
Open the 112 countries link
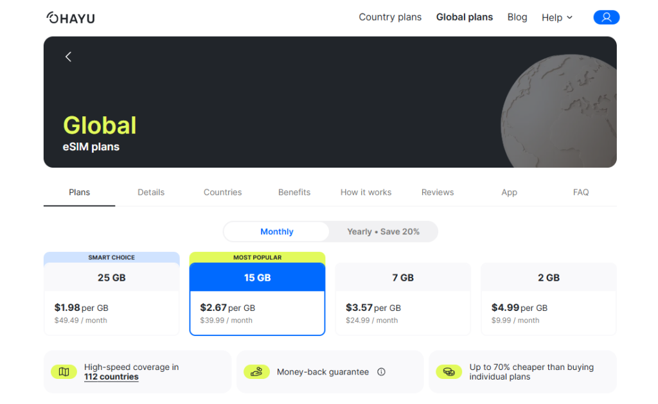pyautogui.click(x=111, y=377)
